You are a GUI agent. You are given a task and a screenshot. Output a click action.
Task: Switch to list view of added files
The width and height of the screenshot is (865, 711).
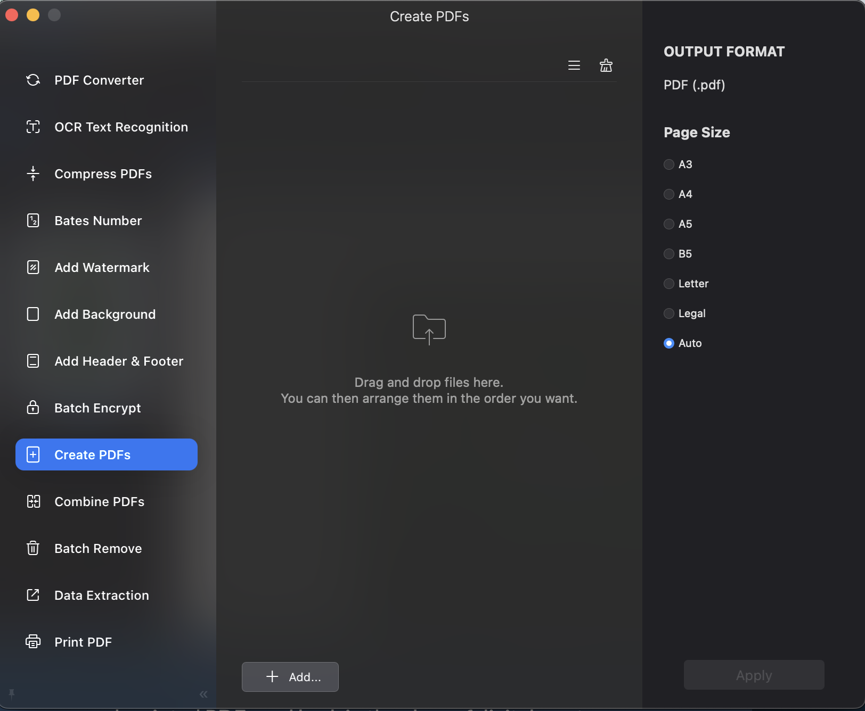click(574, 65)
